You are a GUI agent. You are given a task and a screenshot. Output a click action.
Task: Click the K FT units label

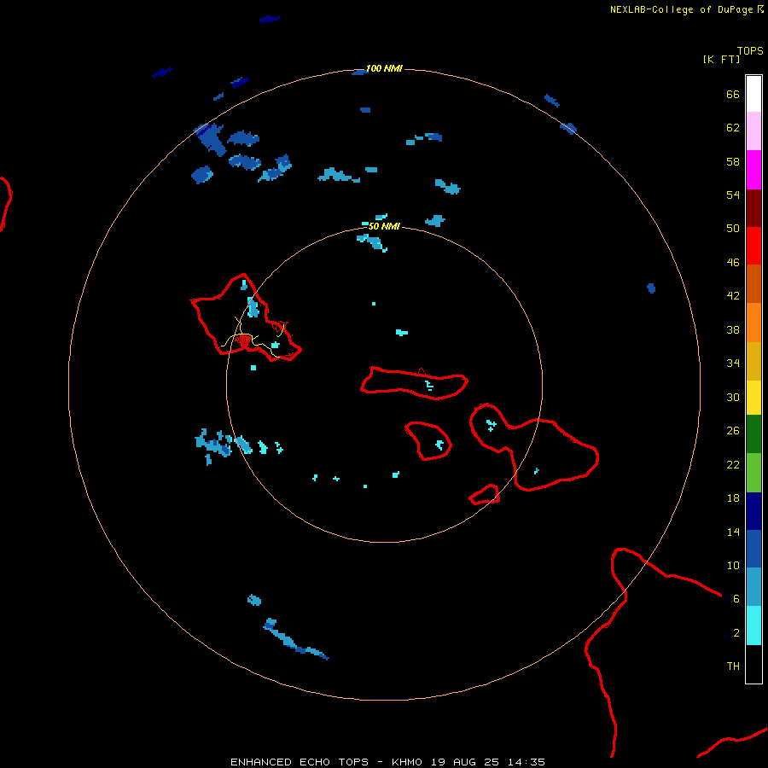(x=721, y=59)
